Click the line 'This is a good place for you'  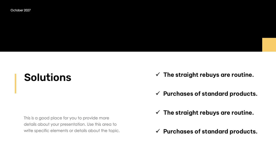(x=66, y=118)
